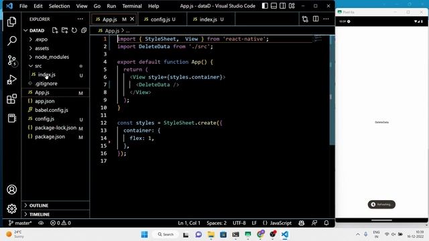The height and width of the screenshot is (241, 429).
Task: Open the Run menu
Action: pos(111,6)
